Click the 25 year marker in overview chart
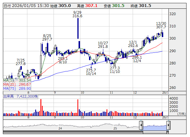The image size is (190, 137). pos(115,128)
